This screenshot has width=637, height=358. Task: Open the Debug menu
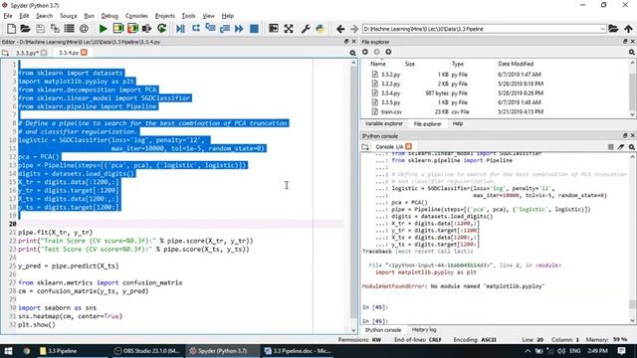(109, 16)
